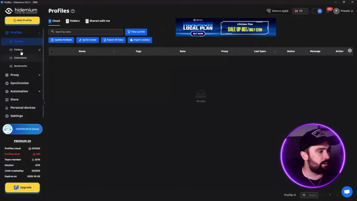The image size is (357, 201).
Task: Switch to the Shared with me tab
Action: (98, 21)
